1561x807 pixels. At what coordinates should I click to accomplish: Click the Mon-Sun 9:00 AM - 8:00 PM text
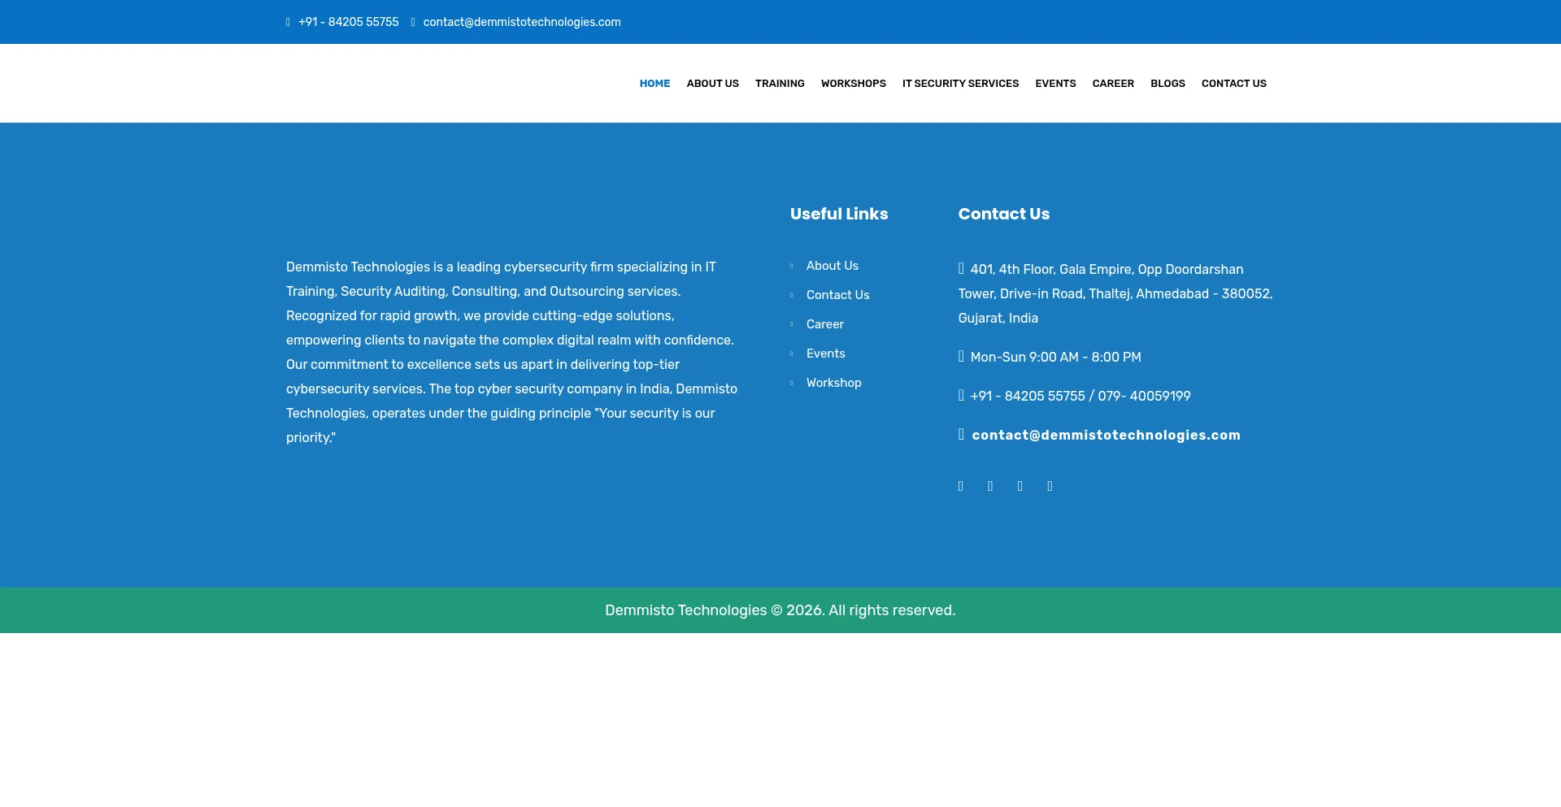[x=1055, y=357]
